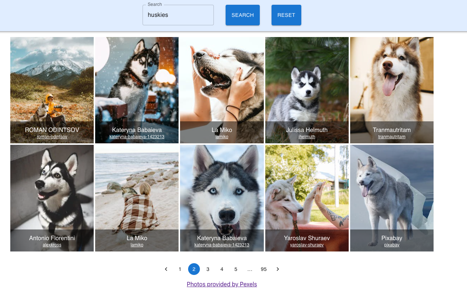This screenshot has height=305, width=467.
Task: Jump to pagination page 3
Action: tap(208, 269)
